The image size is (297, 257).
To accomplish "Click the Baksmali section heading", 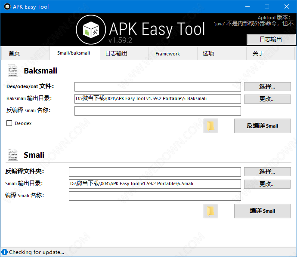I will tap(40, 71).
